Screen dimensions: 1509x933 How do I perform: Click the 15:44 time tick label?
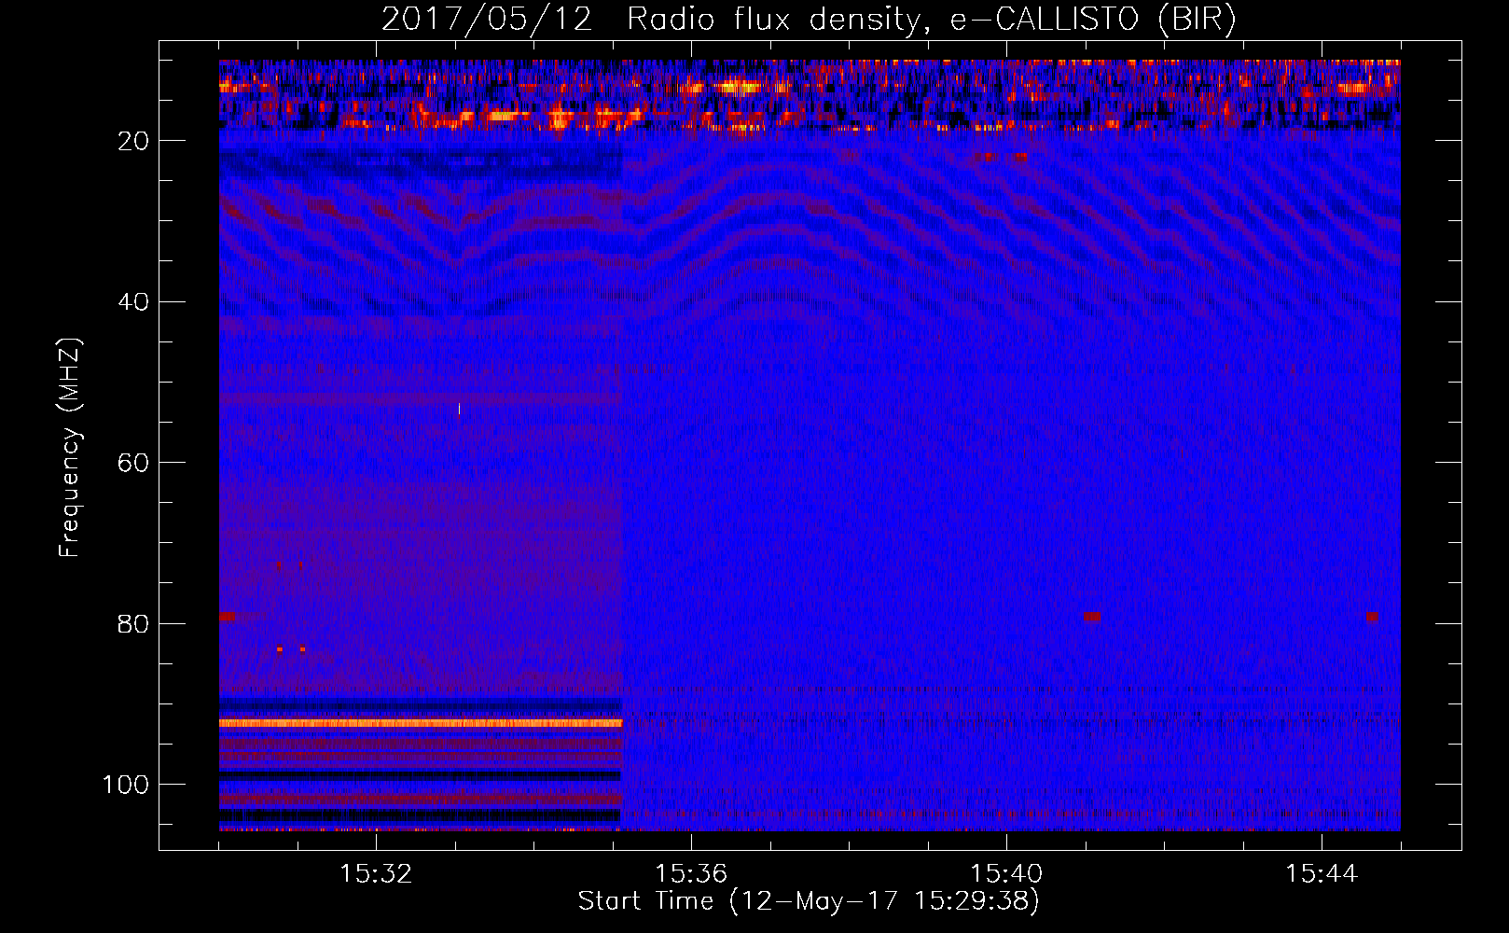click(1322, 873)
